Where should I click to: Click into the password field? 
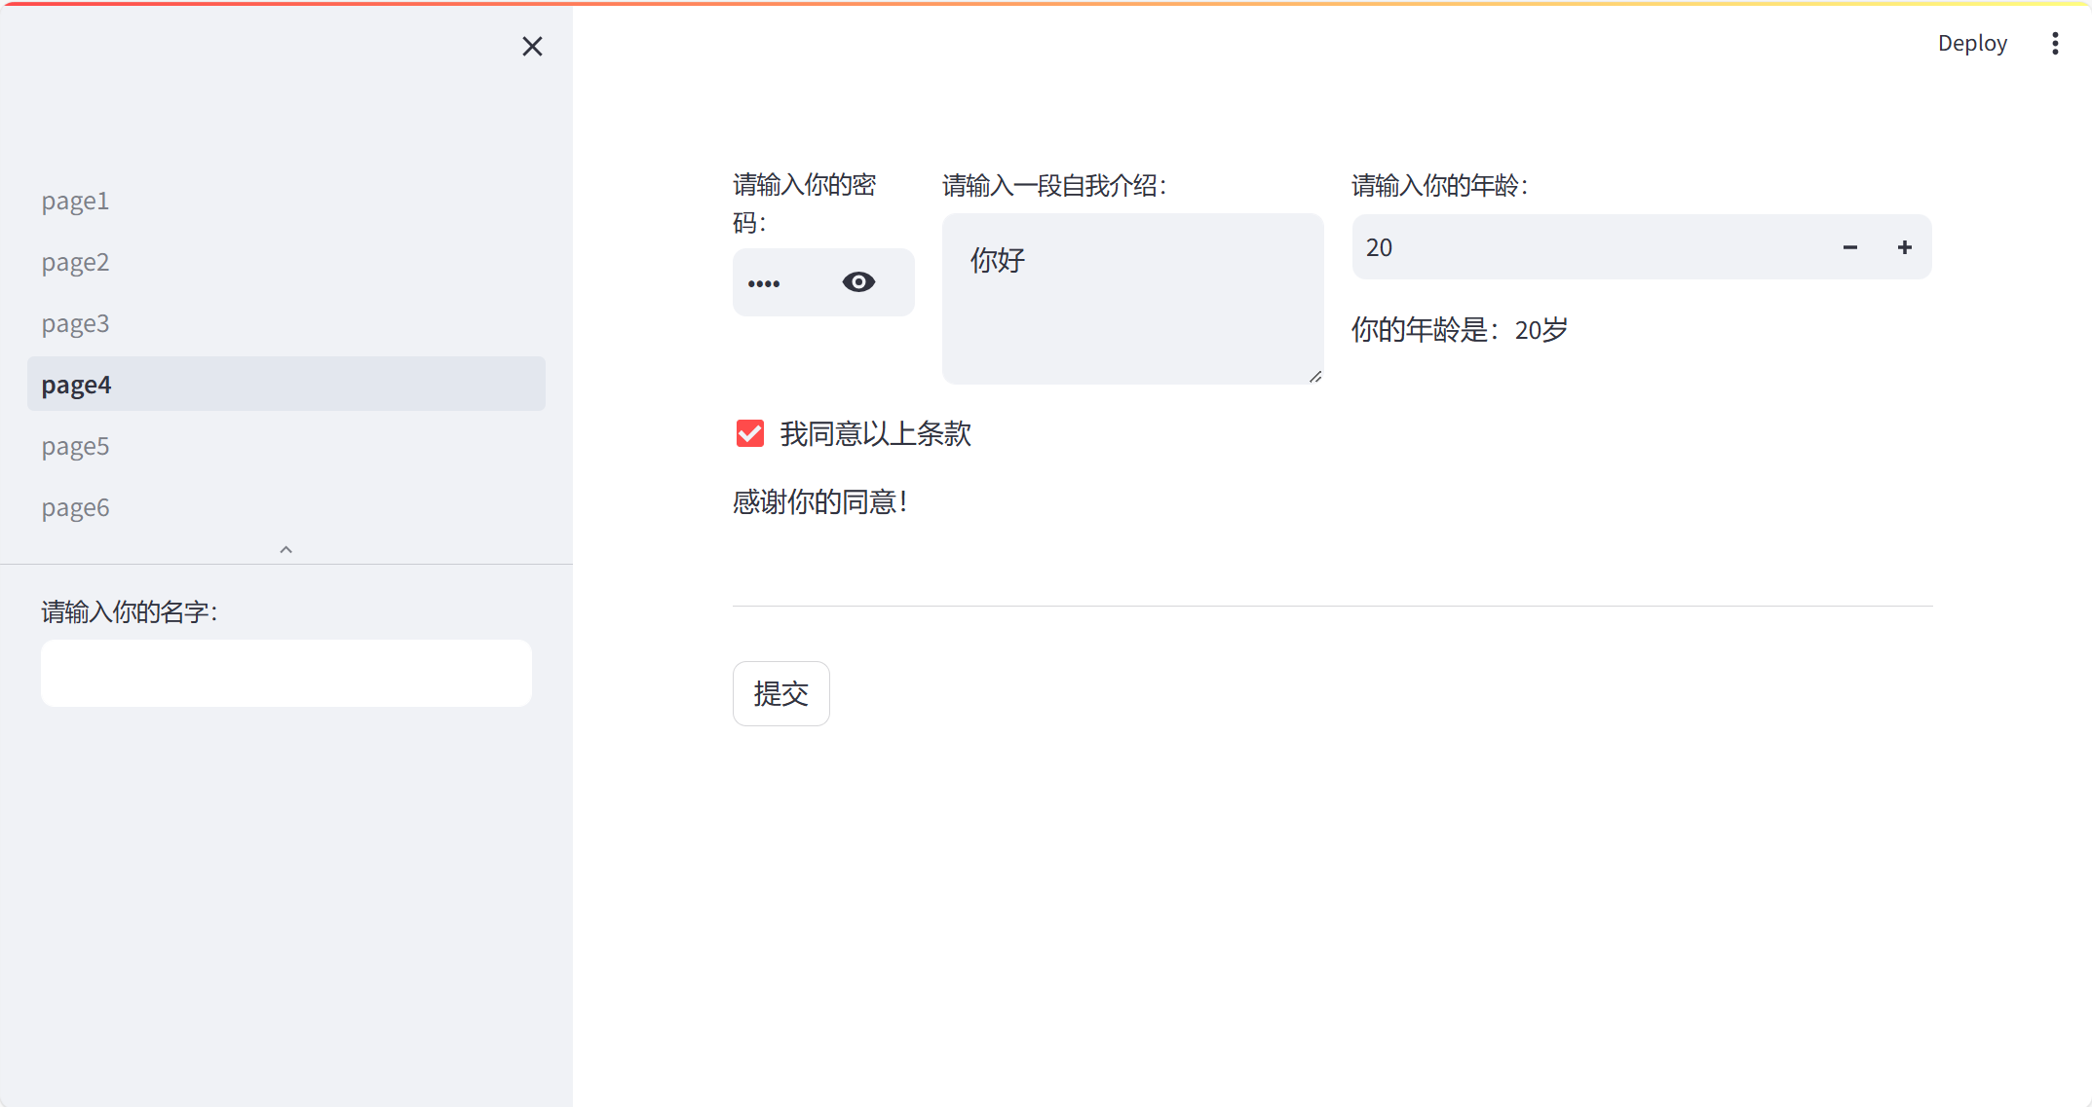(784, 282)
